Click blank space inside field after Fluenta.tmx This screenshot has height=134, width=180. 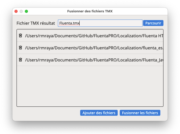click(111, 23)
